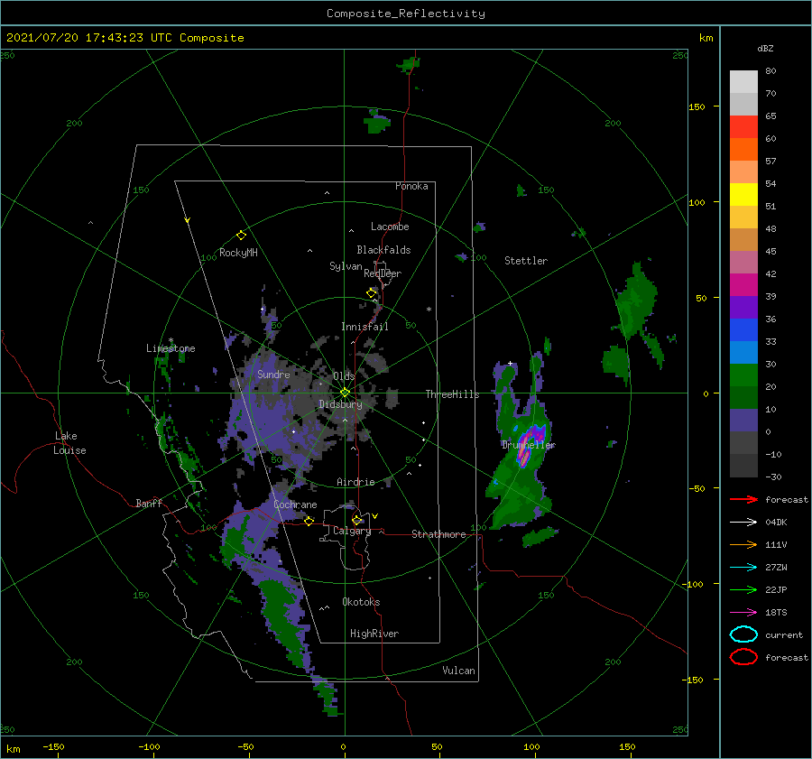The image size is (812, 759).
Task: Click the 36 dBZ blue color swatch
Action: pos(743,329)
